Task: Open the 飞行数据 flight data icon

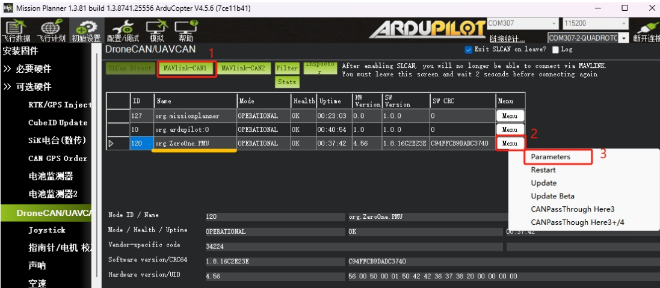Action: pos(16,30)
